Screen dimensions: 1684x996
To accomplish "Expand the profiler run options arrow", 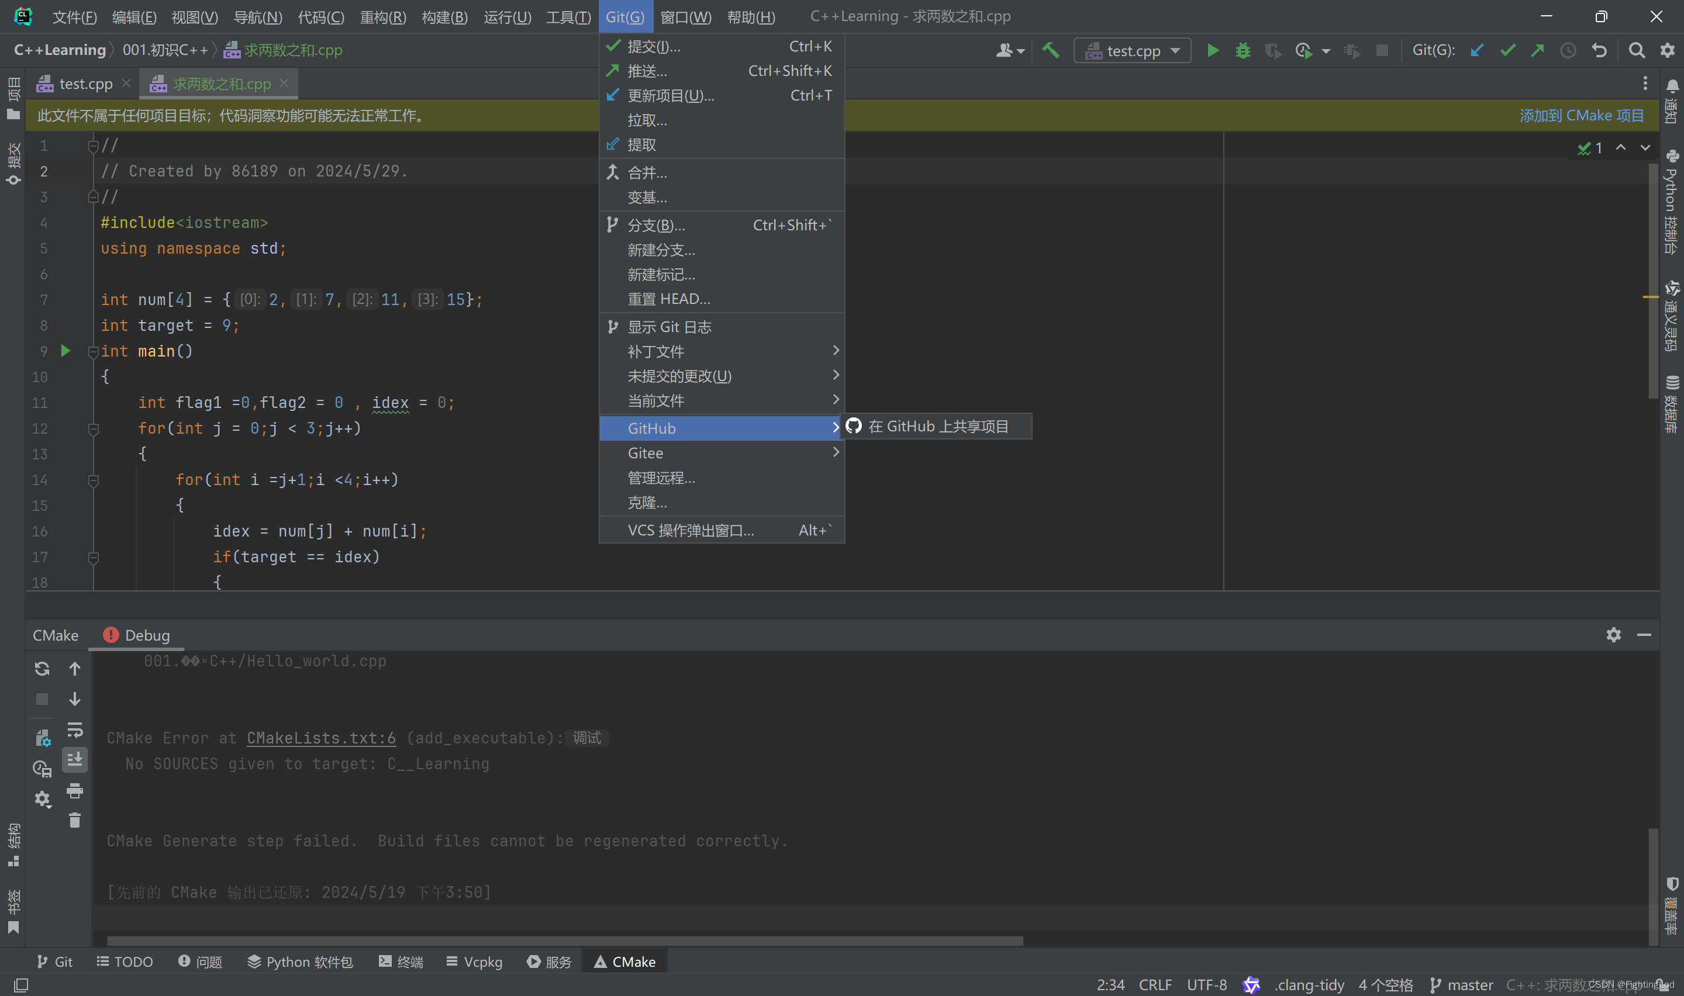I will pyautogui.click(x=1326, y=51).
